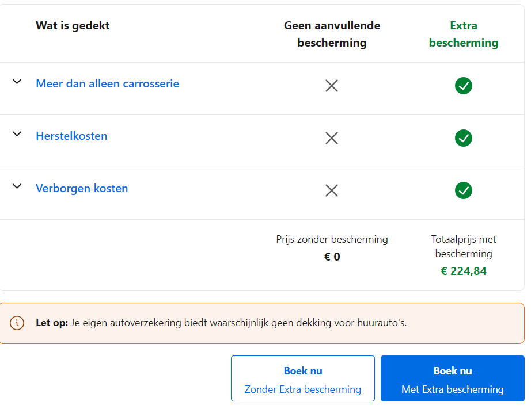Click X icon in Verborgen kosten row
Screen dimensions: 531x413
click(332, 190)
